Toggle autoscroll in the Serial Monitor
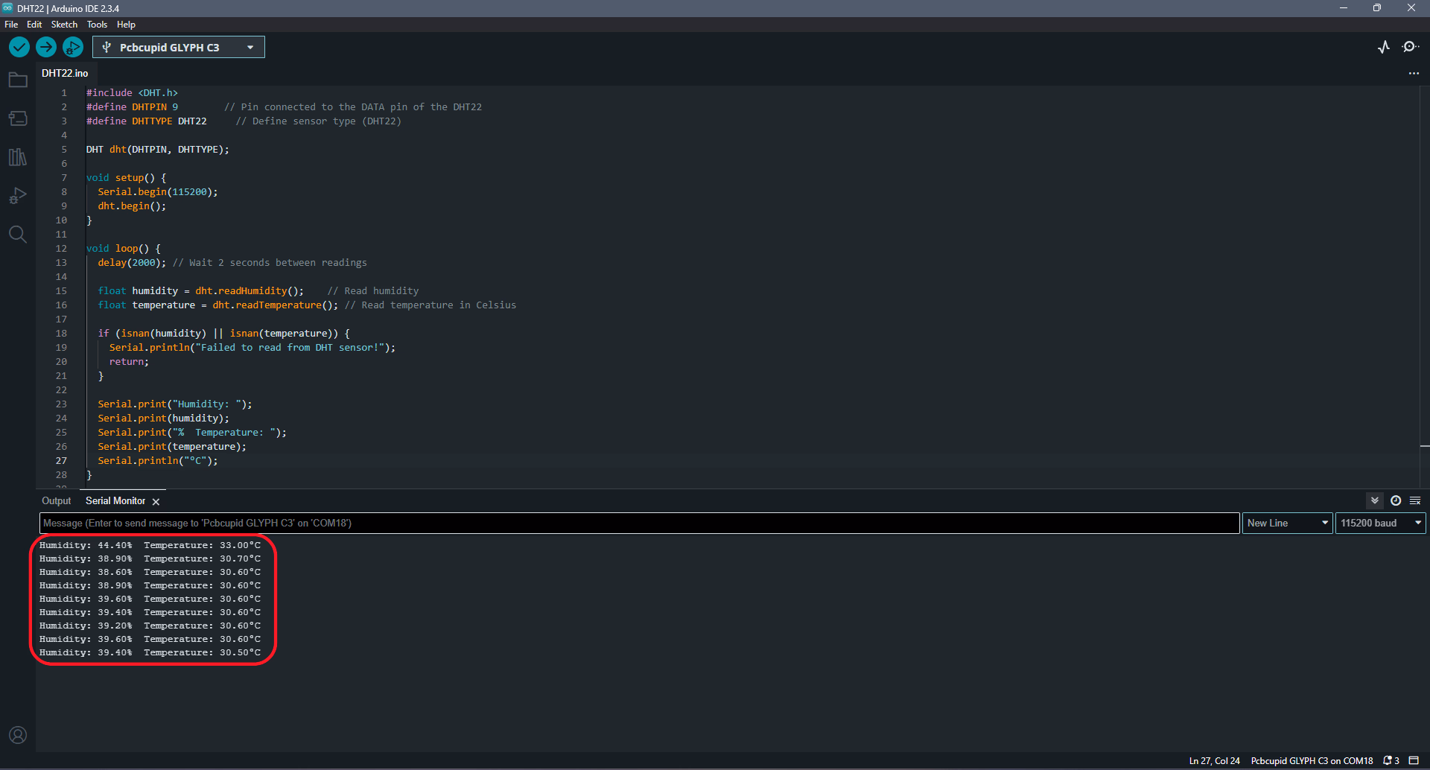1430x770 pixels. tap(1374, 500)
